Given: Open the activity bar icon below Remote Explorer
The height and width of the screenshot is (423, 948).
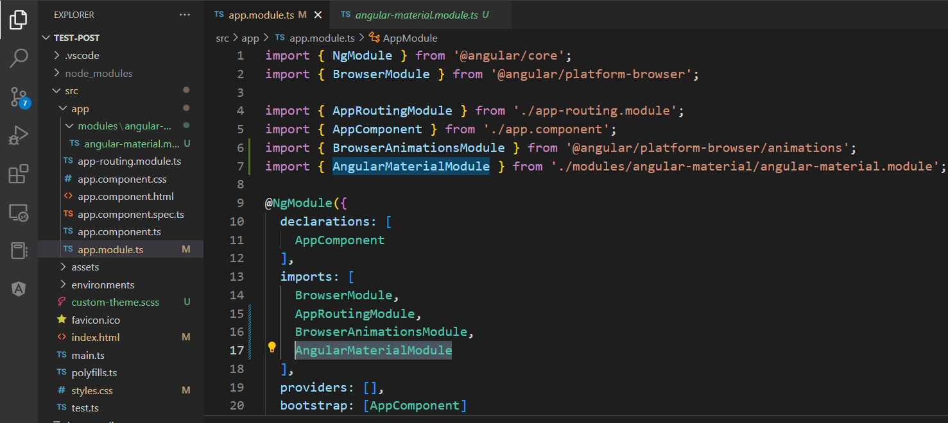Looking at the screenshot, I should coord(19,251).
